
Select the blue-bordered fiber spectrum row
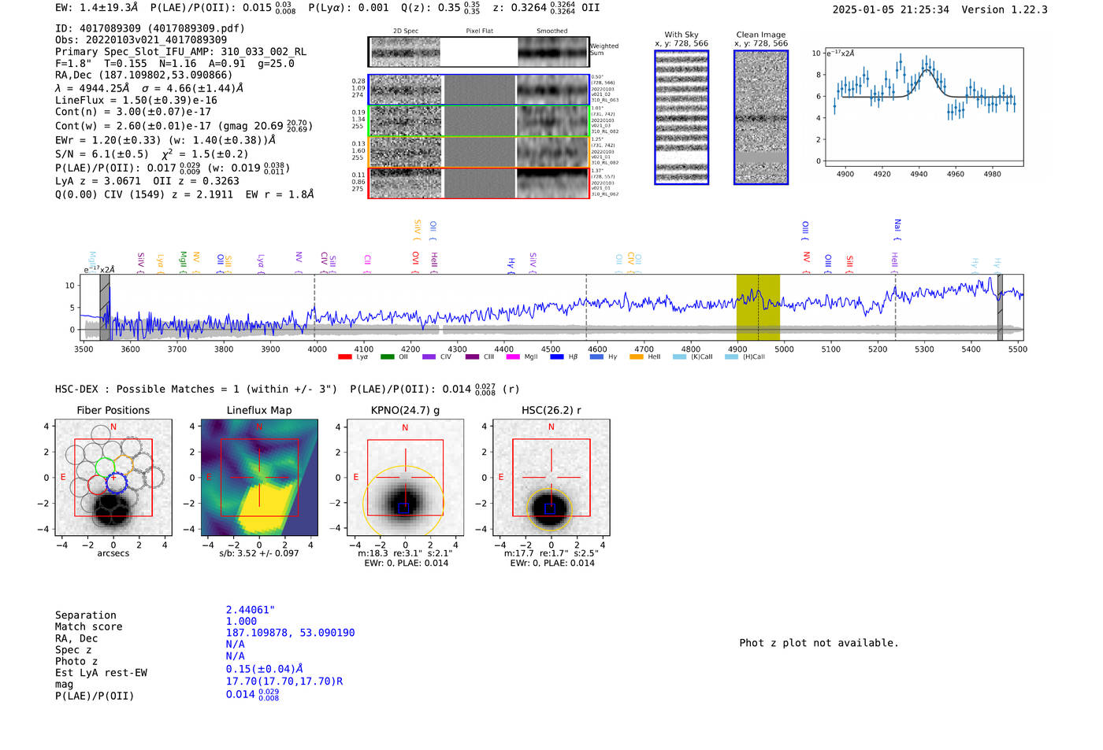[479, 90]
